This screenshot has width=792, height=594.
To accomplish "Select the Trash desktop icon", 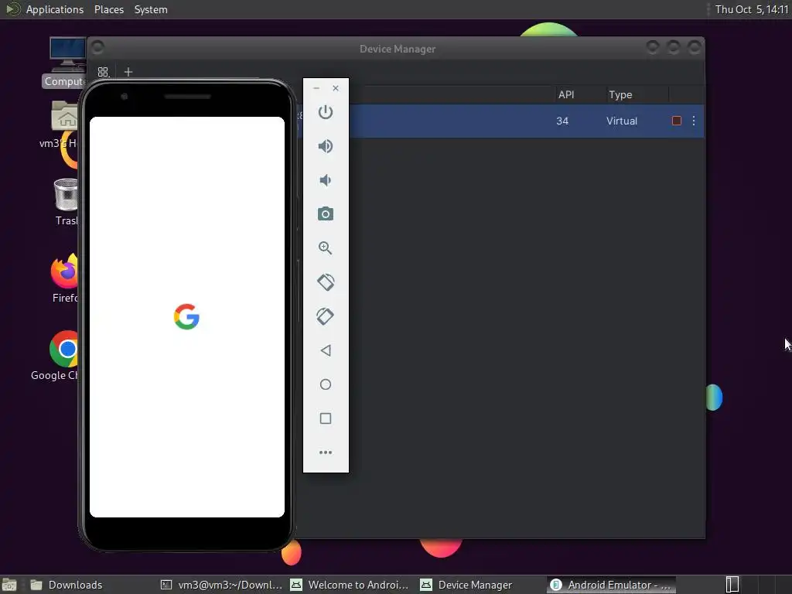I will 66,202.
